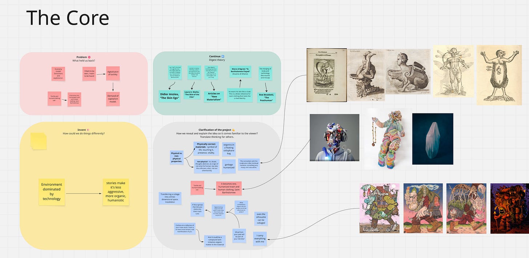The image size is (529, 258).
Task: Click the brain emoji beside Invent
Action: coord(88,129)
